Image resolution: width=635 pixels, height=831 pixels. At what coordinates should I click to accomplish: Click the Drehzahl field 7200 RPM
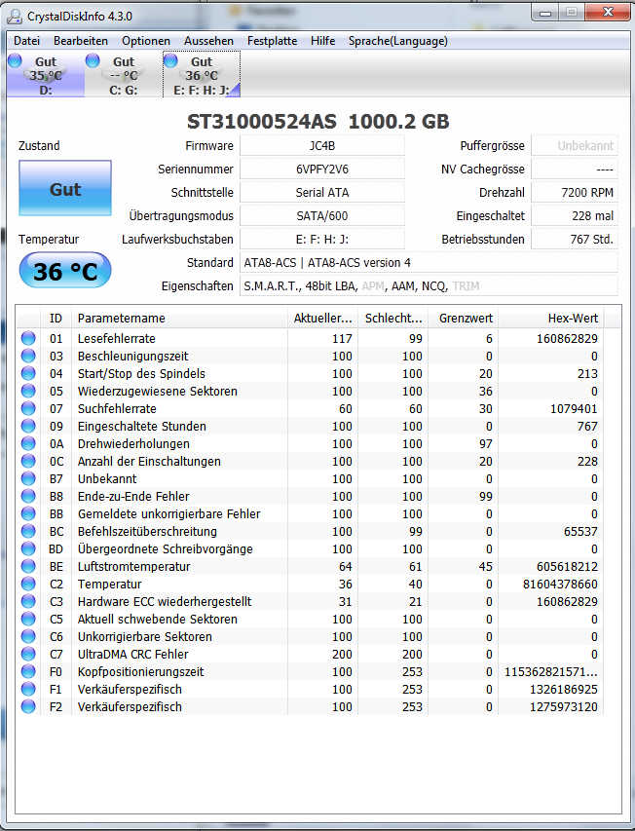point(575,192)
